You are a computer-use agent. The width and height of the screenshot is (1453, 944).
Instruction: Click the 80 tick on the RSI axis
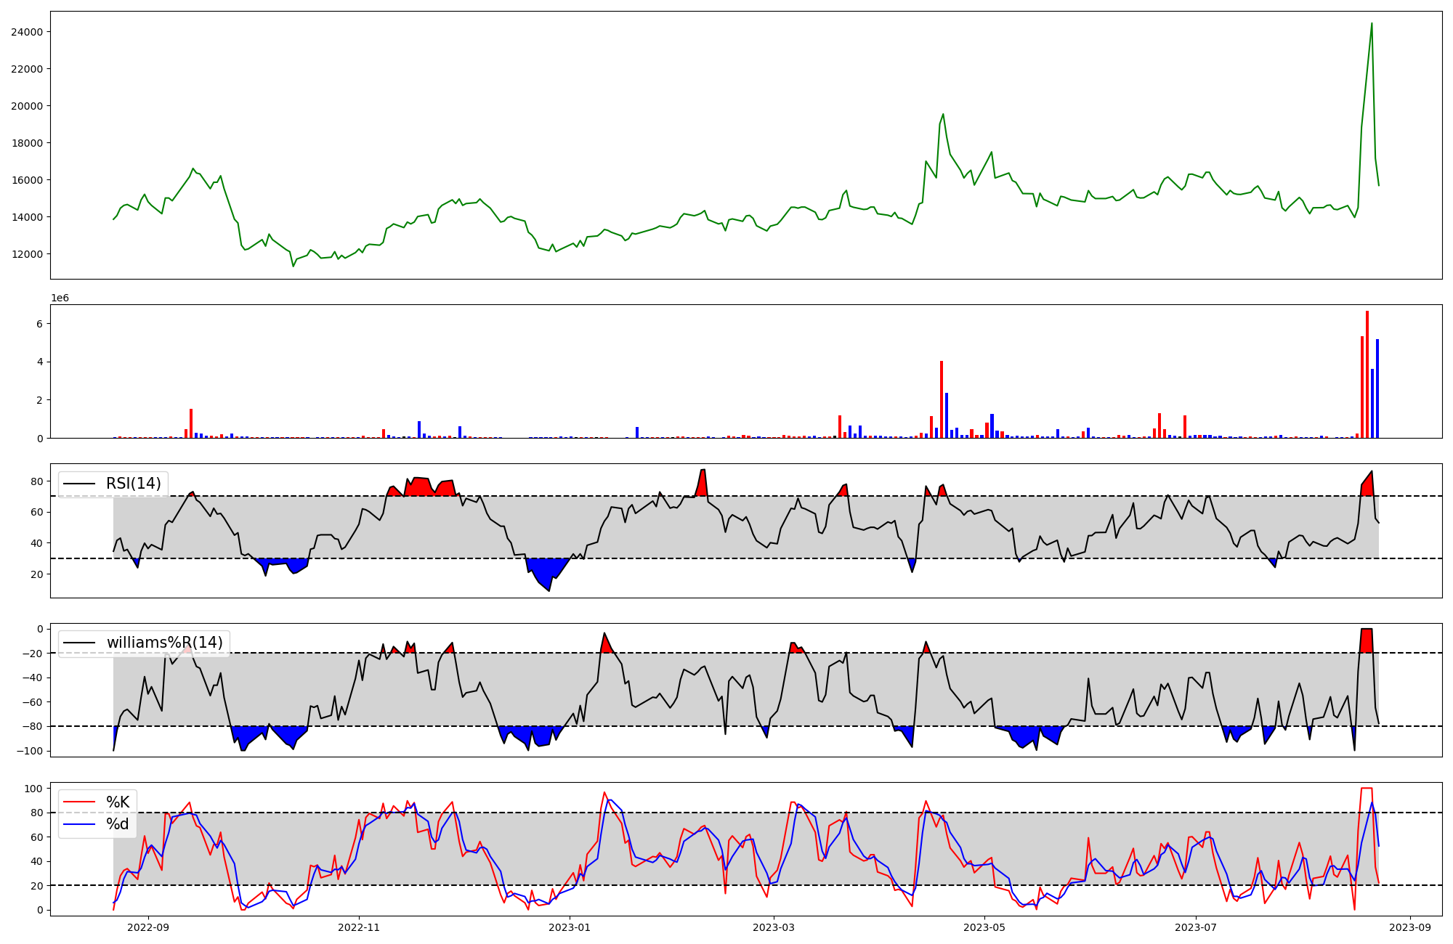pos(36,481)
